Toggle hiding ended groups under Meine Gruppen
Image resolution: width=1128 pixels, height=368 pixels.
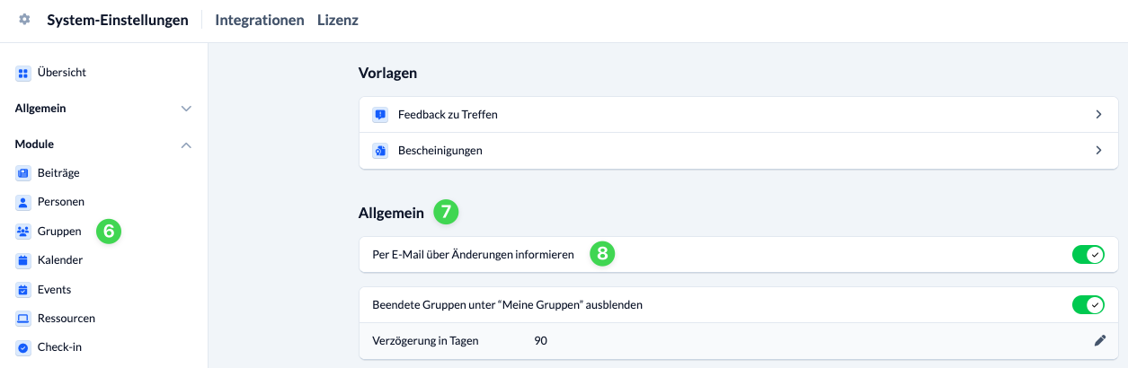(x=1088, y=305)
